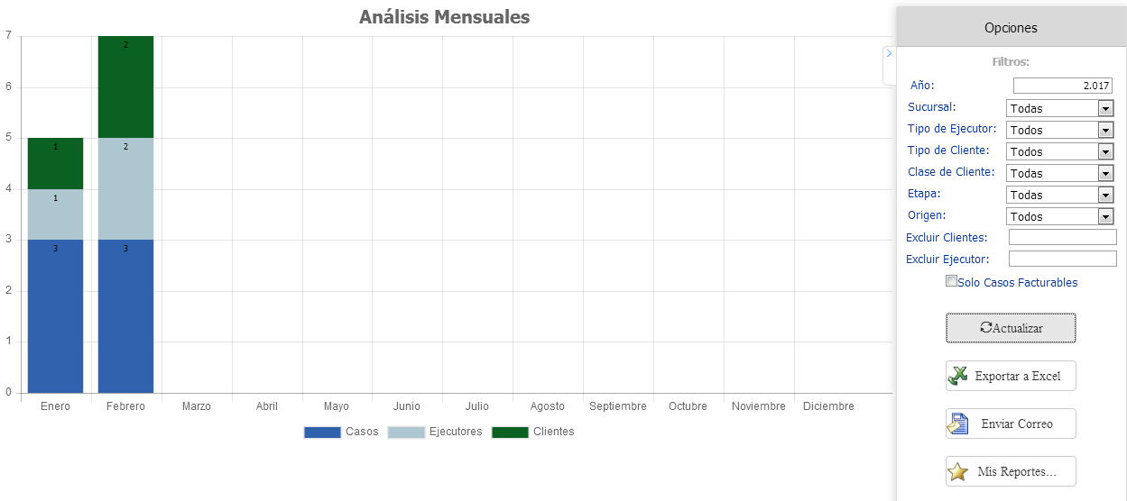Focus the Excluir Clientes text field

tap(1062, 237)
